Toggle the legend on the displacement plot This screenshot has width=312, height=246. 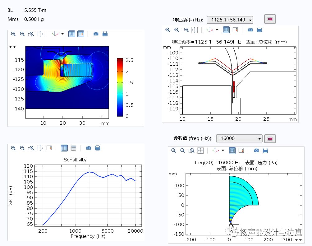tap(235, 30)
